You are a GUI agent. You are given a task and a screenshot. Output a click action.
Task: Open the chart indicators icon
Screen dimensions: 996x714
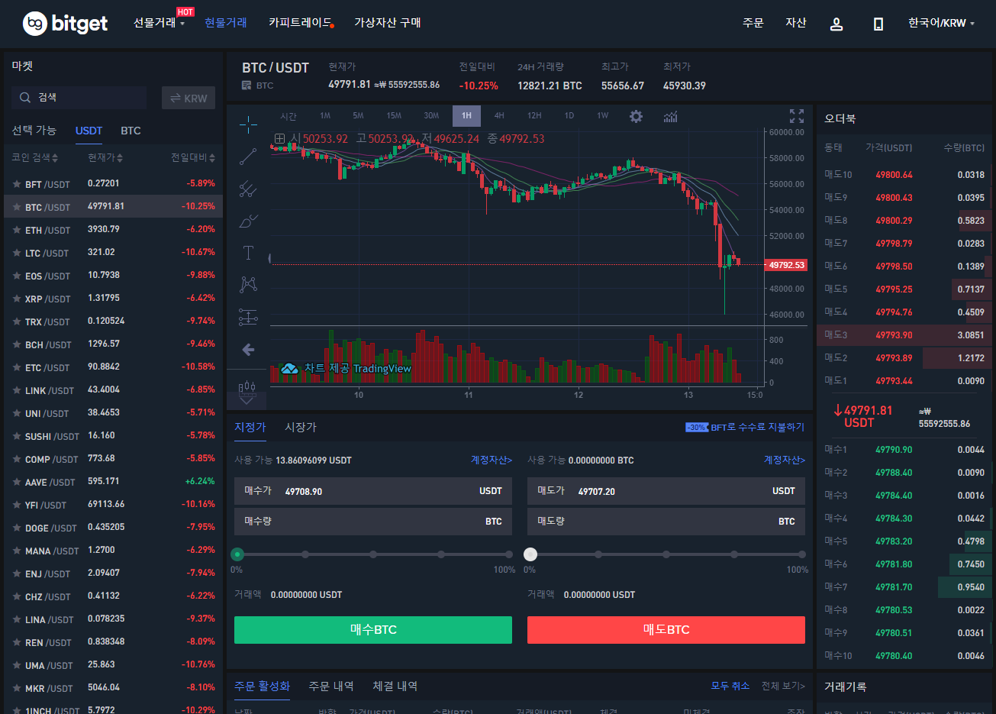click(670, 116)
